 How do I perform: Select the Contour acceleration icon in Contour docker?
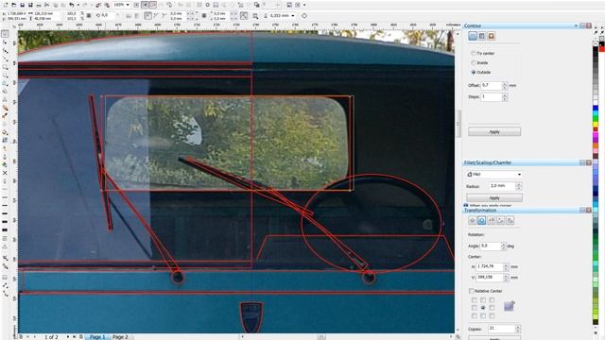[x=492, y=36]
